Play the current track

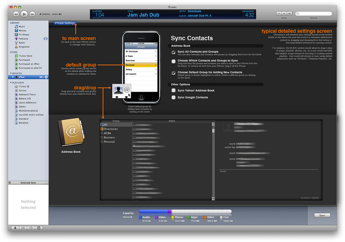coord(24,14)
